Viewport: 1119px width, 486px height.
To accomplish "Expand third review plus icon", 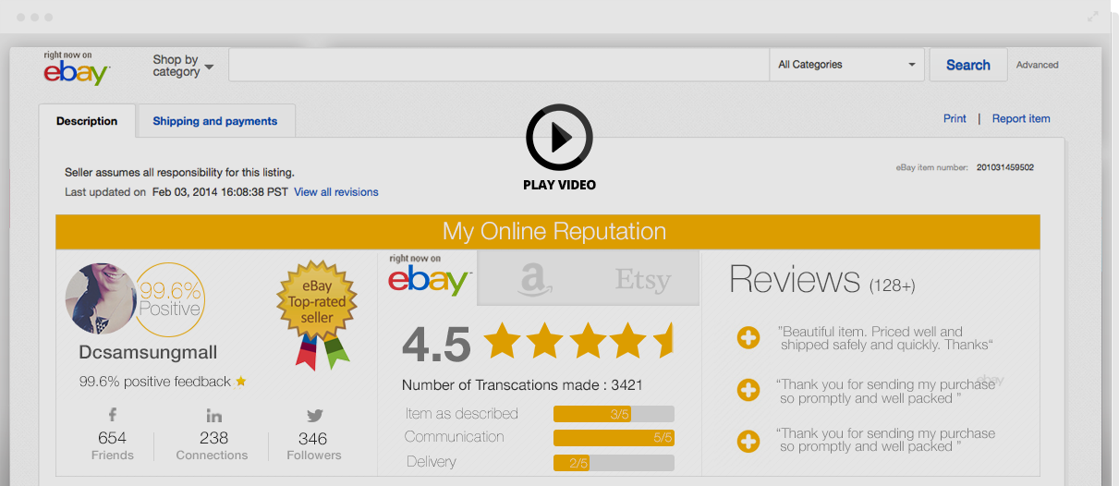I will pos(748,443).
